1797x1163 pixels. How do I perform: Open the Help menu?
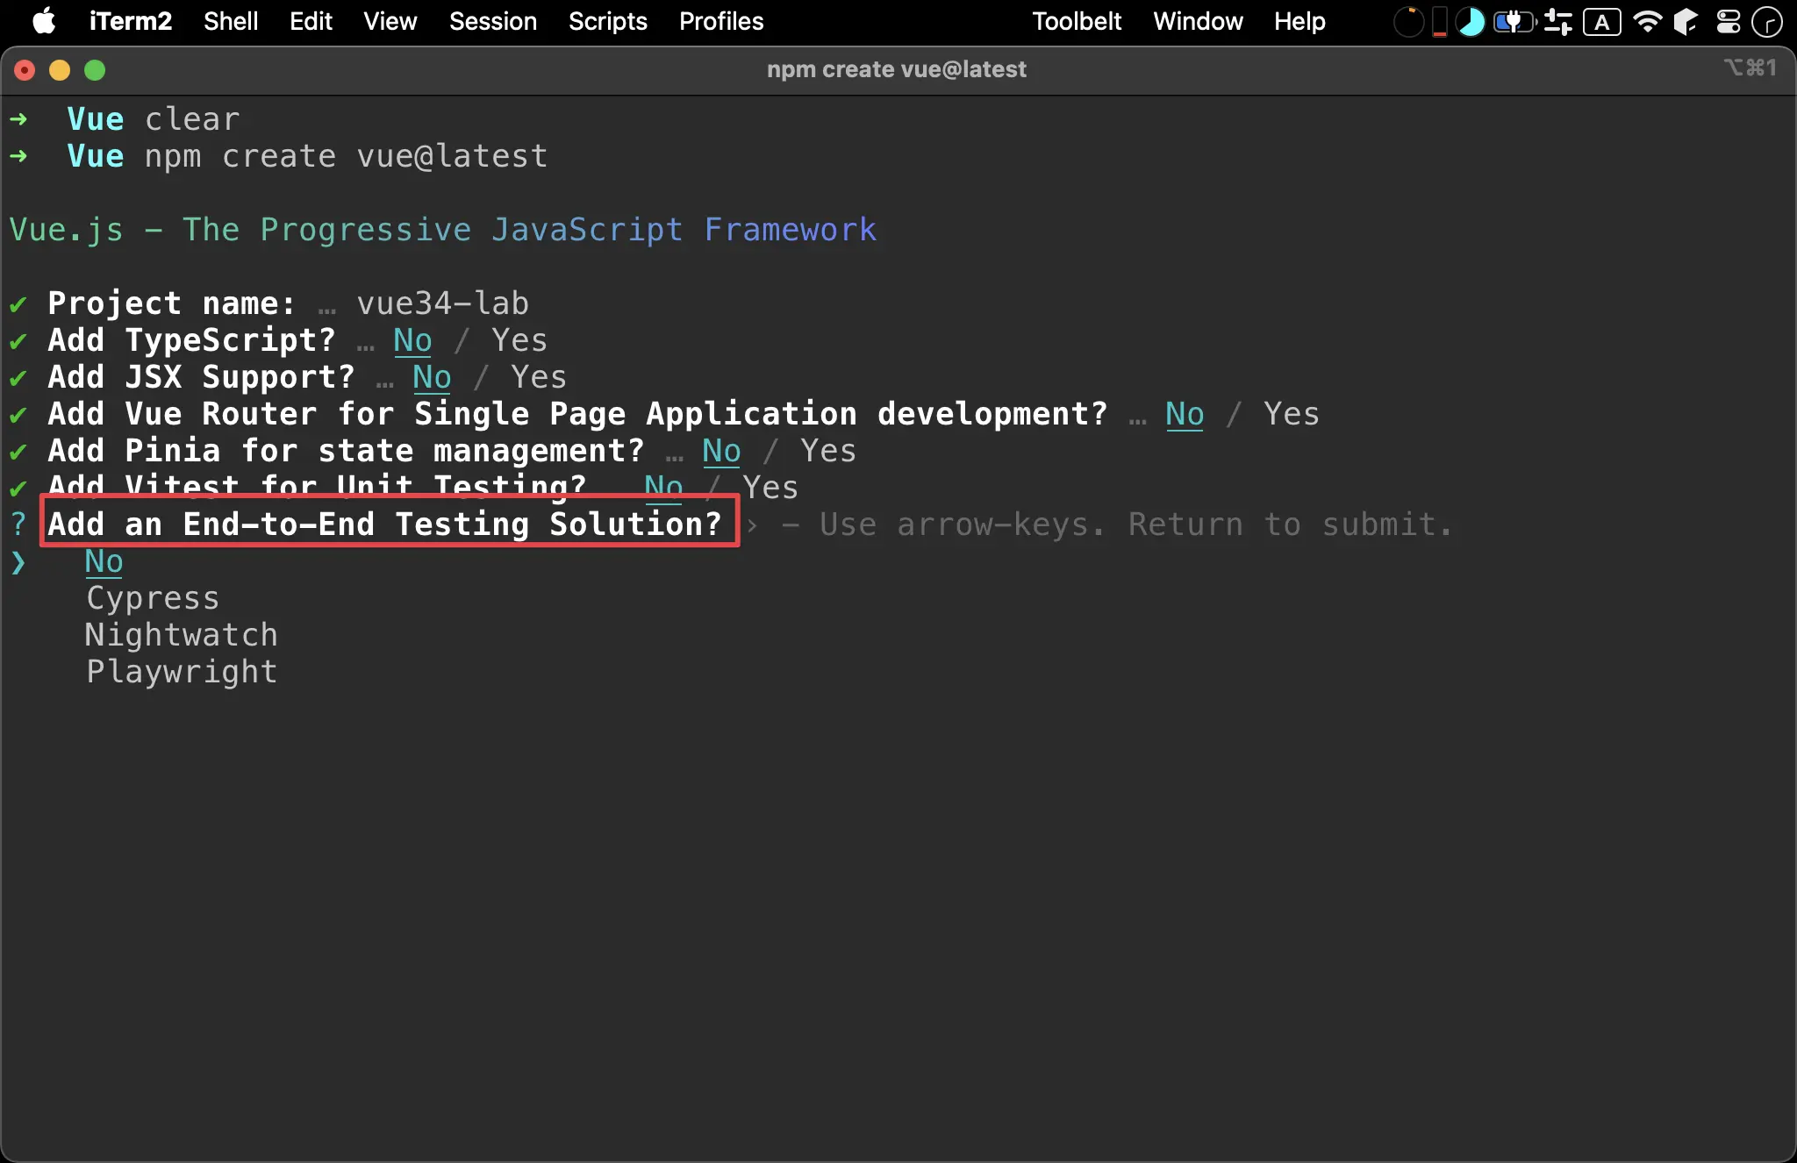(1299, 21)
